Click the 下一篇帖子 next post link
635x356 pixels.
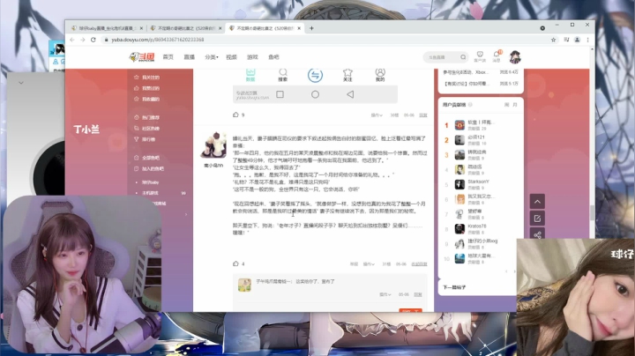(454, 287)
